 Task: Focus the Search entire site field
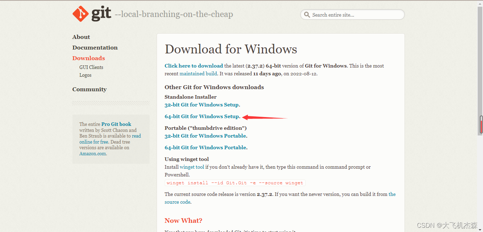pos(353,14)
